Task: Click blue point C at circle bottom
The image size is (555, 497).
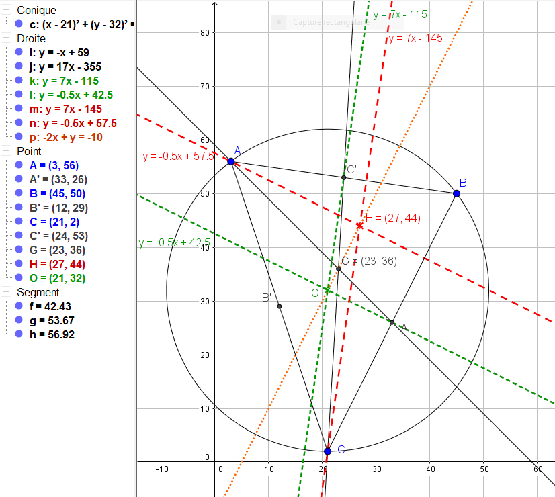Action: tap(328, 451)
